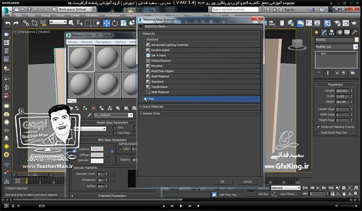
Task: Switch to the Hierarchy command panel
Action: (332, 33)
